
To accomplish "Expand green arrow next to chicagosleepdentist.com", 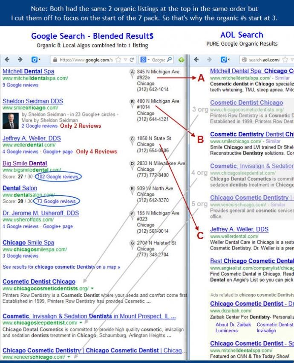I will [x=81, y=322].
